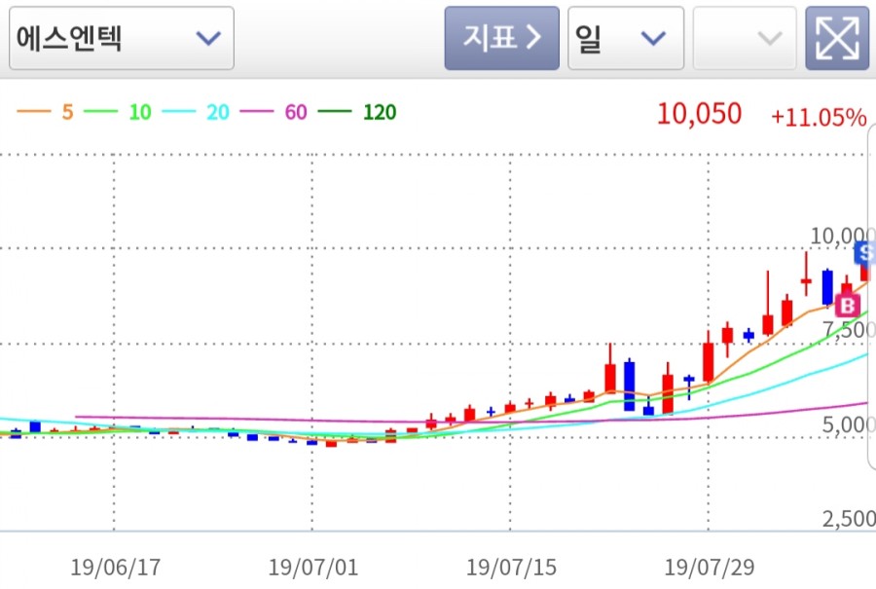Select the 20-day moving average legend

click(196, 112)
